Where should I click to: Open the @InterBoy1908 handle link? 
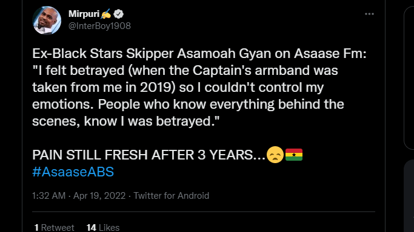click(x=99, y=26)
